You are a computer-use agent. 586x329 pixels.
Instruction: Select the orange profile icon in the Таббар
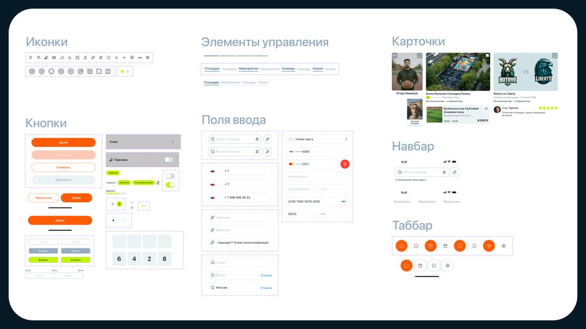(x=489, y=246)
